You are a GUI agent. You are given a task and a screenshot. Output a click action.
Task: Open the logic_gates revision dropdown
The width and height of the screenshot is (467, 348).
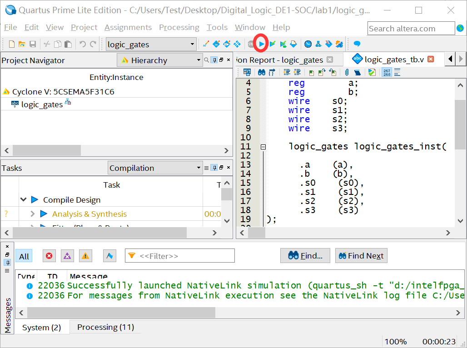click(x=151, y=45)
